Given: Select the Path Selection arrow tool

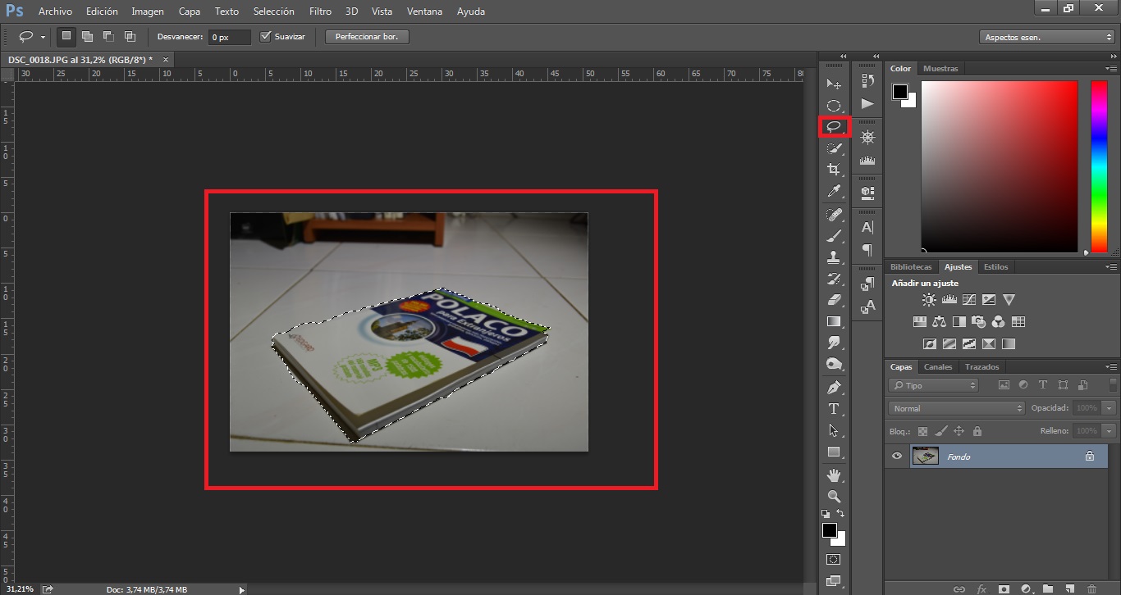Looking at the screenshot, I should coord(834,430).
